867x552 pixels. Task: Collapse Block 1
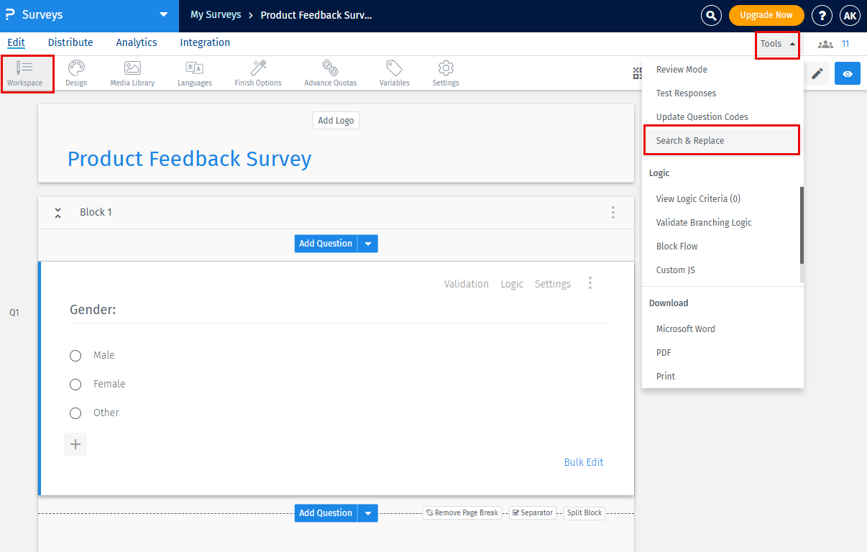coord(58,212)
